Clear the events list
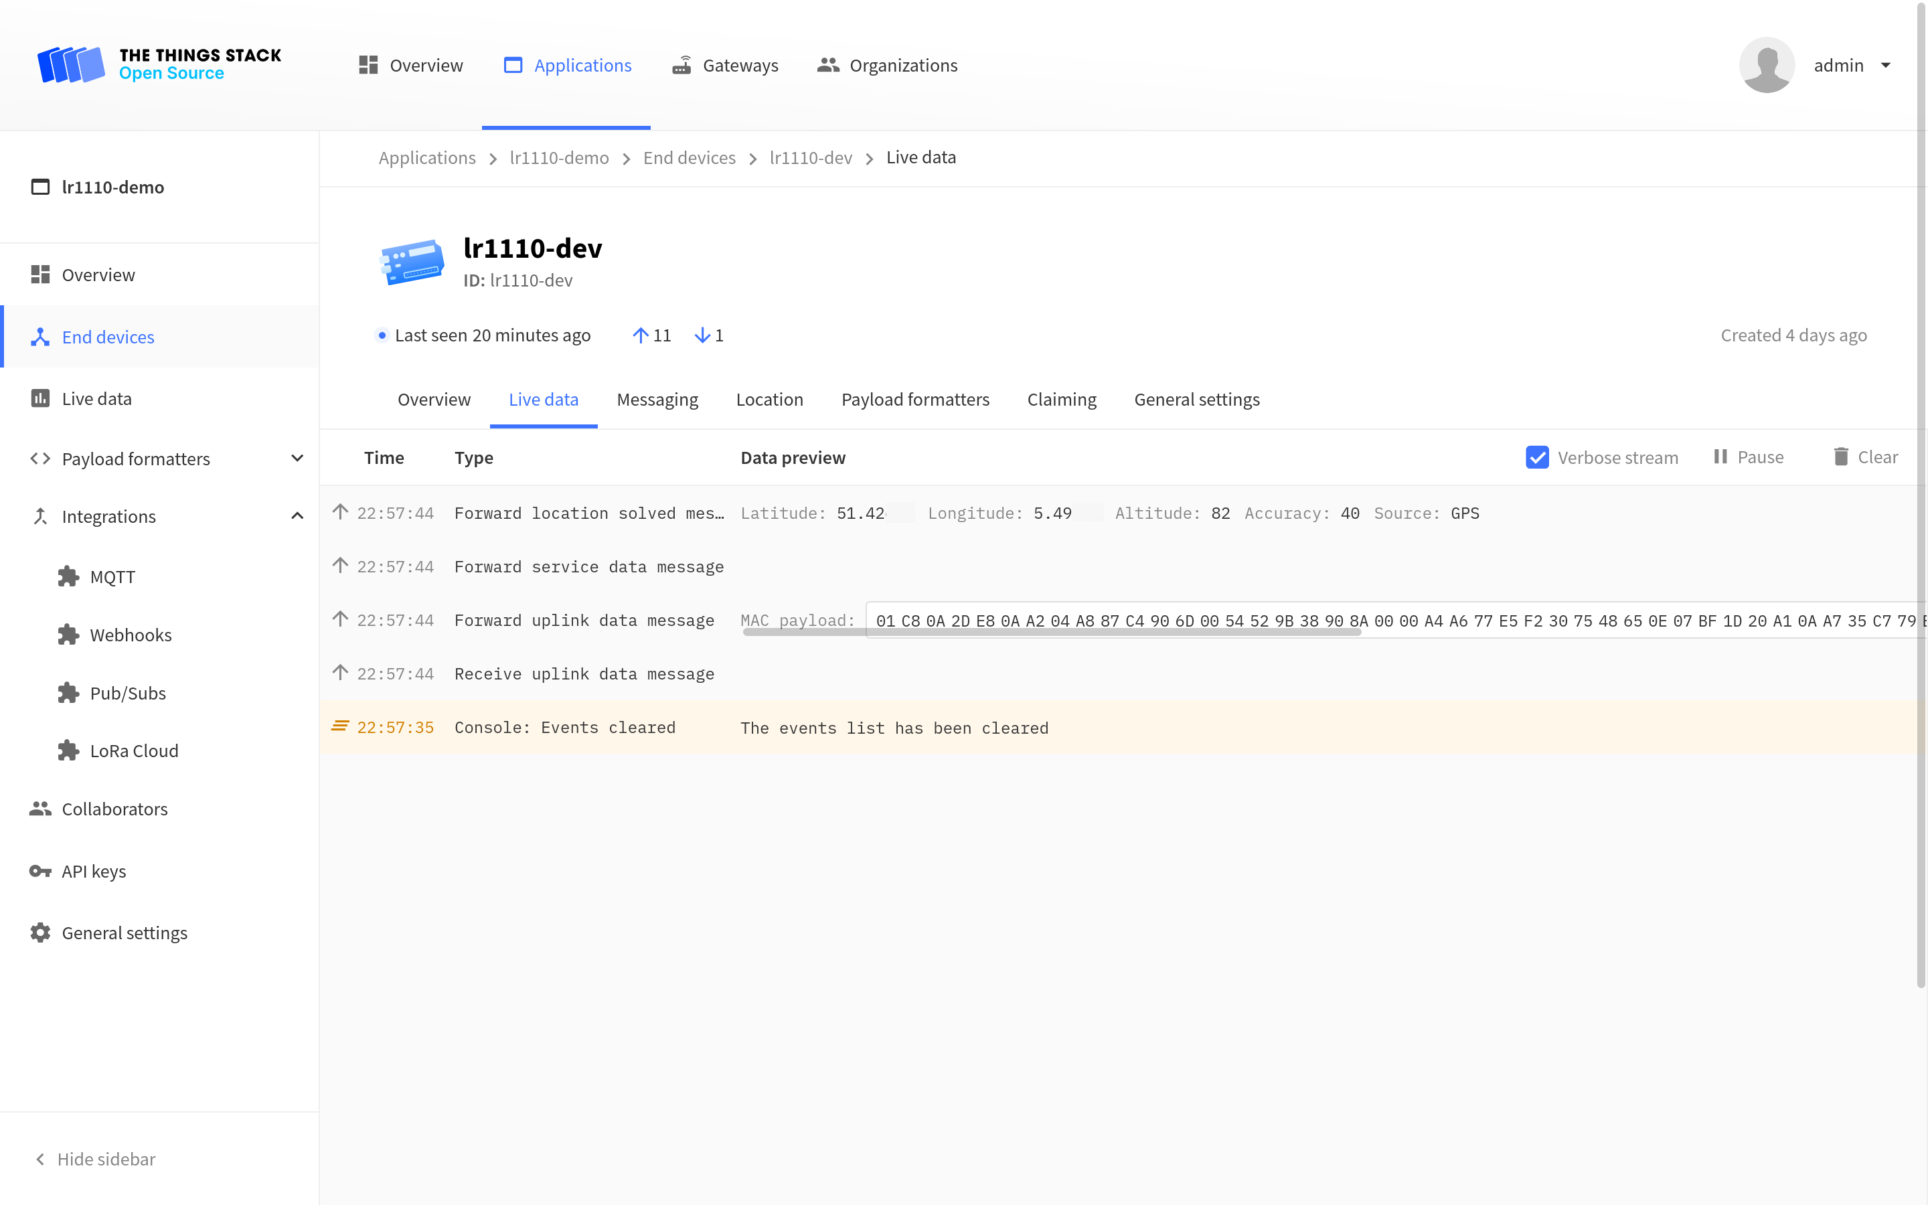The width and height of the screenshot is (1928, 1205). point(1865,457)
